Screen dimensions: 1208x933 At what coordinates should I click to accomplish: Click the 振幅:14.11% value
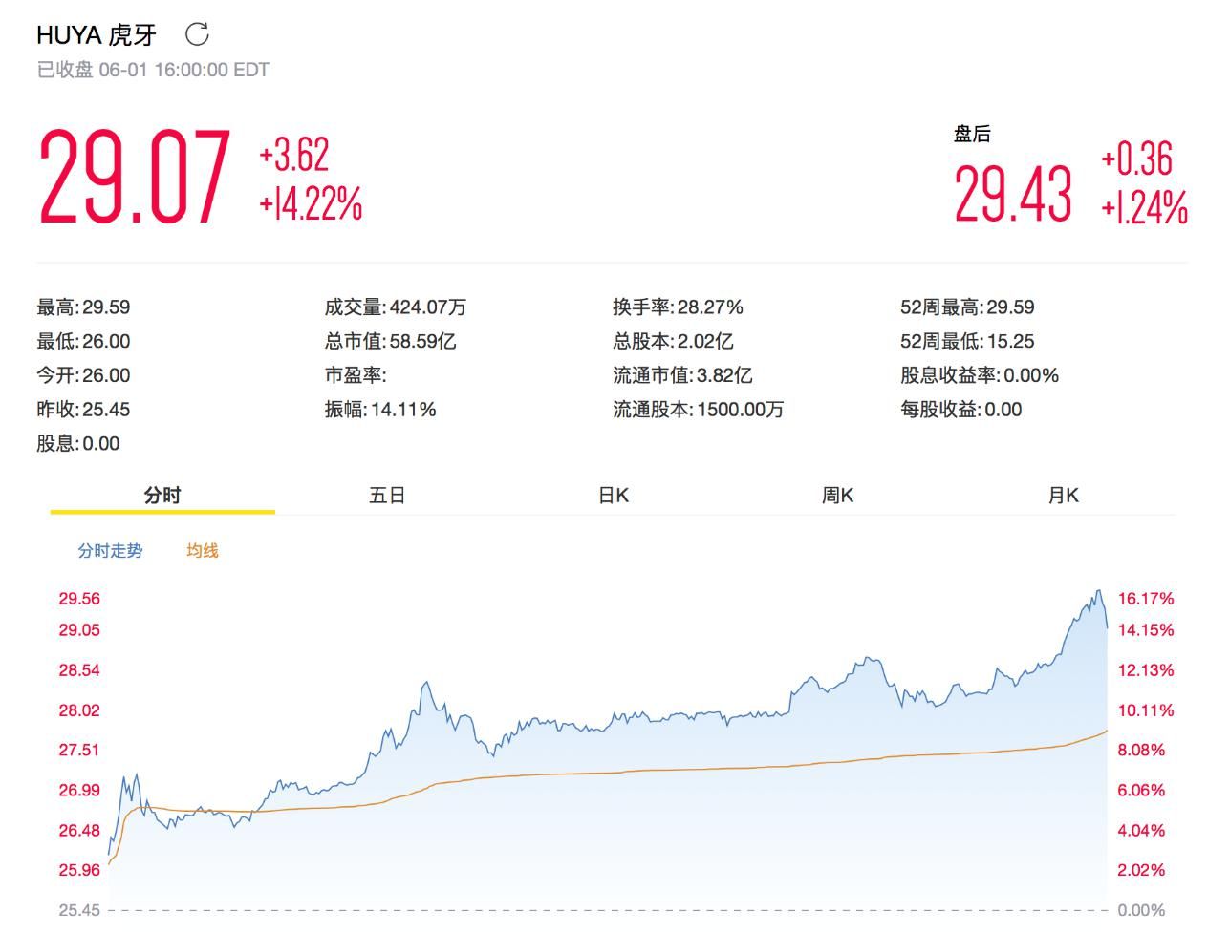(x=380, y=410)
